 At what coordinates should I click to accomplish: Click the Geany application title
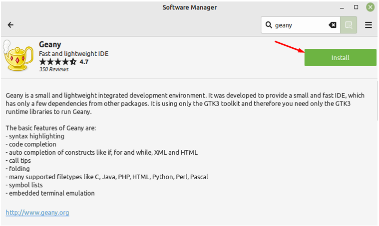50,45
